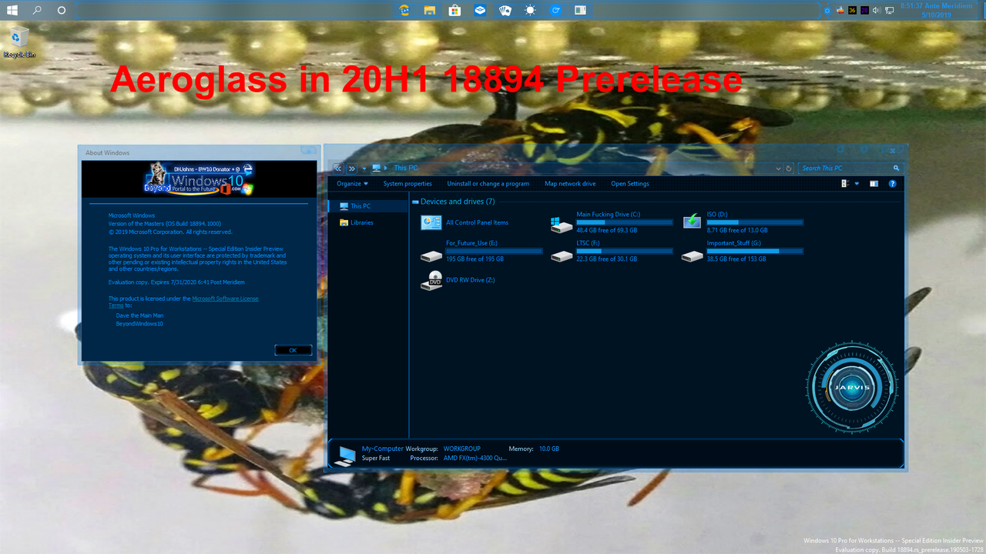Click the details view icon on the toolbar
The width and height of the screenshot is (986, 554).
pyautogui.click(x=844, y=184)
